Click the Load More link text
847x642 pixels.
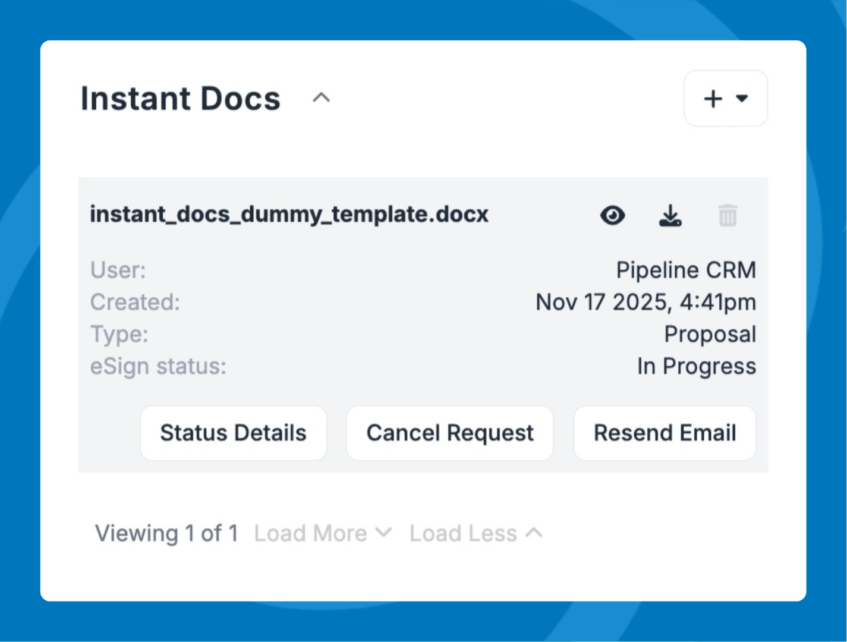click(310, 533)
